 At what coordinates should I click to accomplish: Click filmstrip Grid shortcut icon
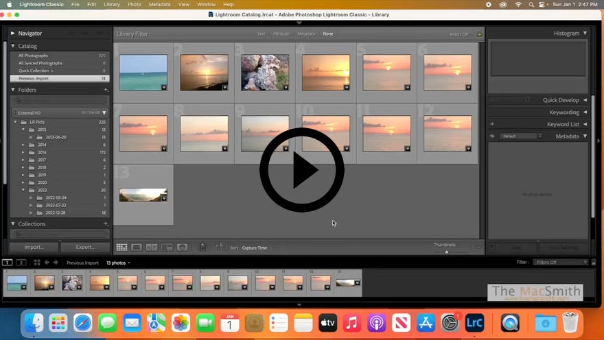click(x=37, y=263)
